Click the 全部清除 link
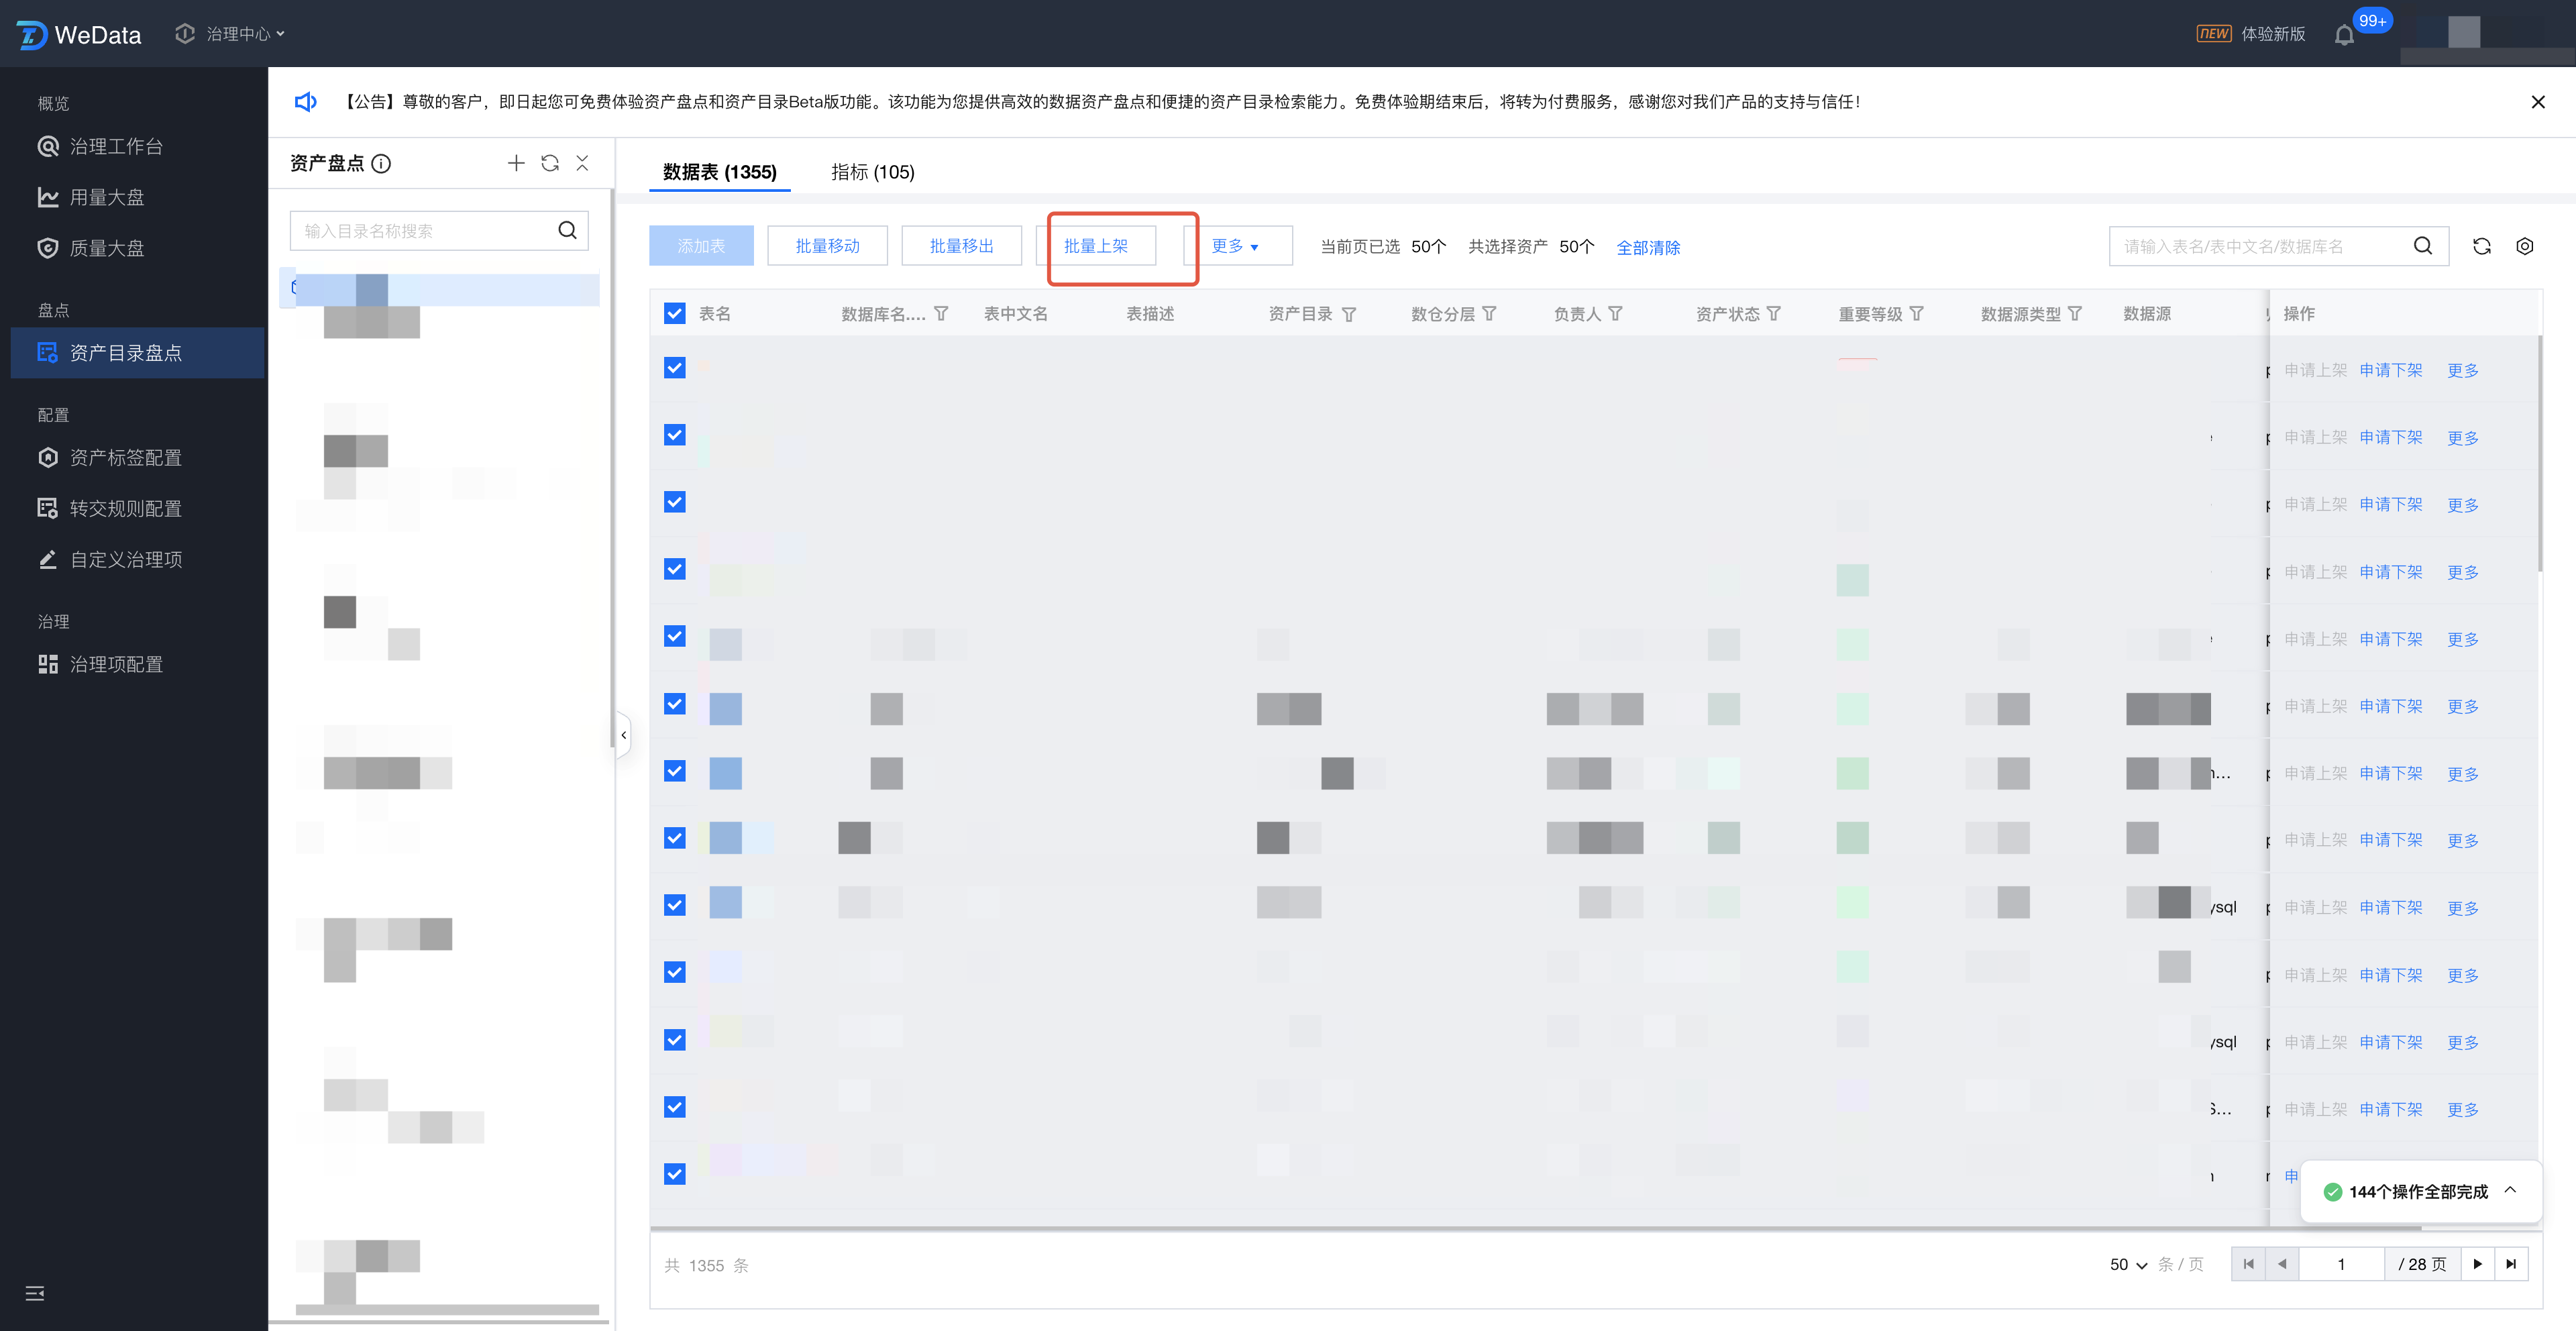Viewport: 2576px width, 1331px height. tap(1648, 247)
